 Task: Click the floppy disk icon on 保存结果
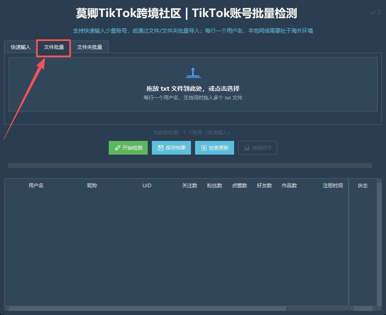pos(161,148)
